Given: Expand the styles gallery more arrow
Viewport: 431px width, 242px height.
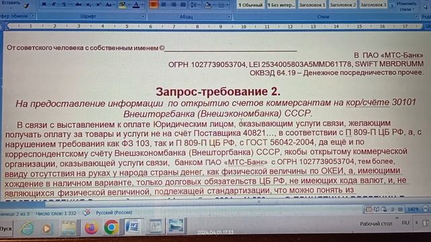Looking at the screenshot, I should 392,5.
